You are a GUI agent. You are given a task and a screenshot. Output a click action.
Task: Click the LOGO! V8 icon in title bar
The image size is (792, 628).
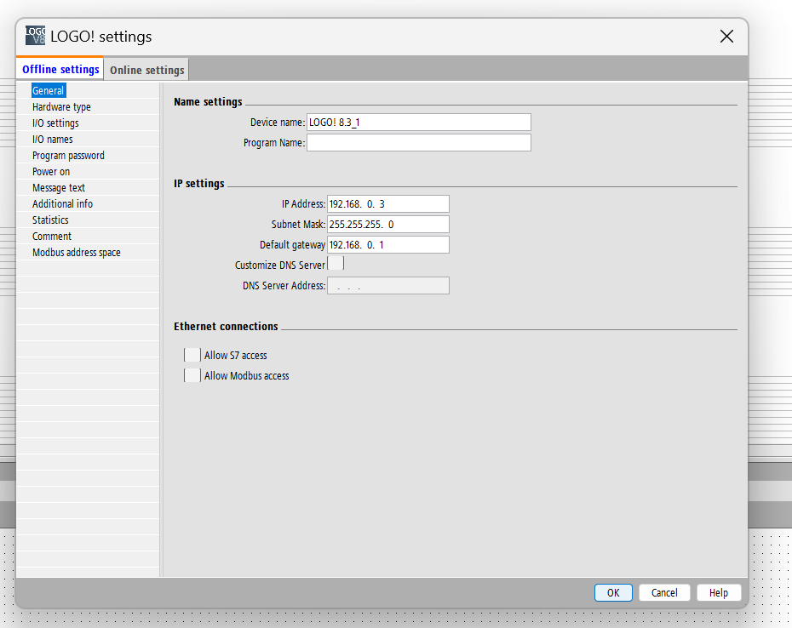(36, 36)
